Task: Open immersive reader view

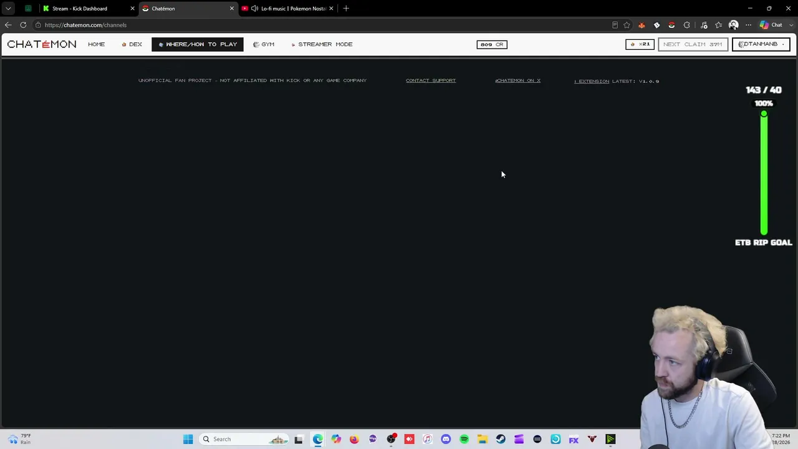Action: pos(615,25)
